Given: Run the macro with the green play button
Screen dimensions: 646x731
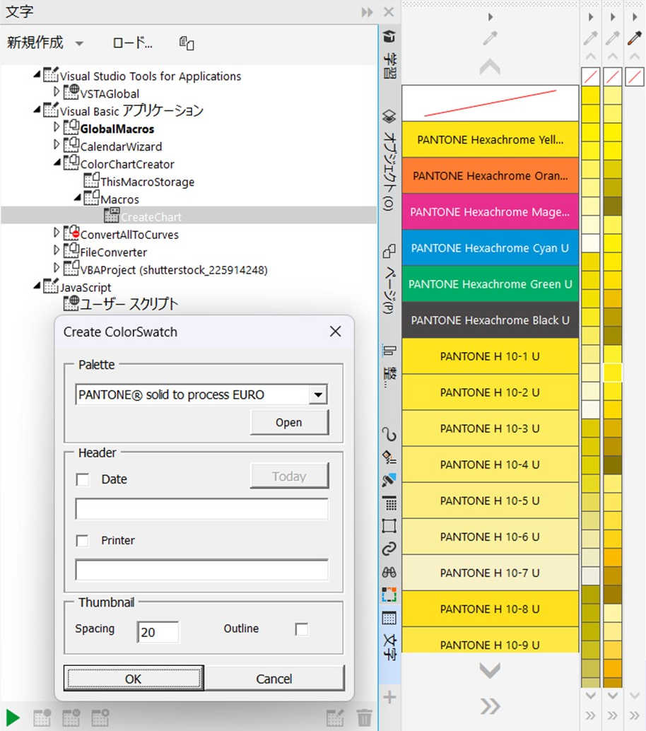Looking at the screenshot, I should 12,718.
